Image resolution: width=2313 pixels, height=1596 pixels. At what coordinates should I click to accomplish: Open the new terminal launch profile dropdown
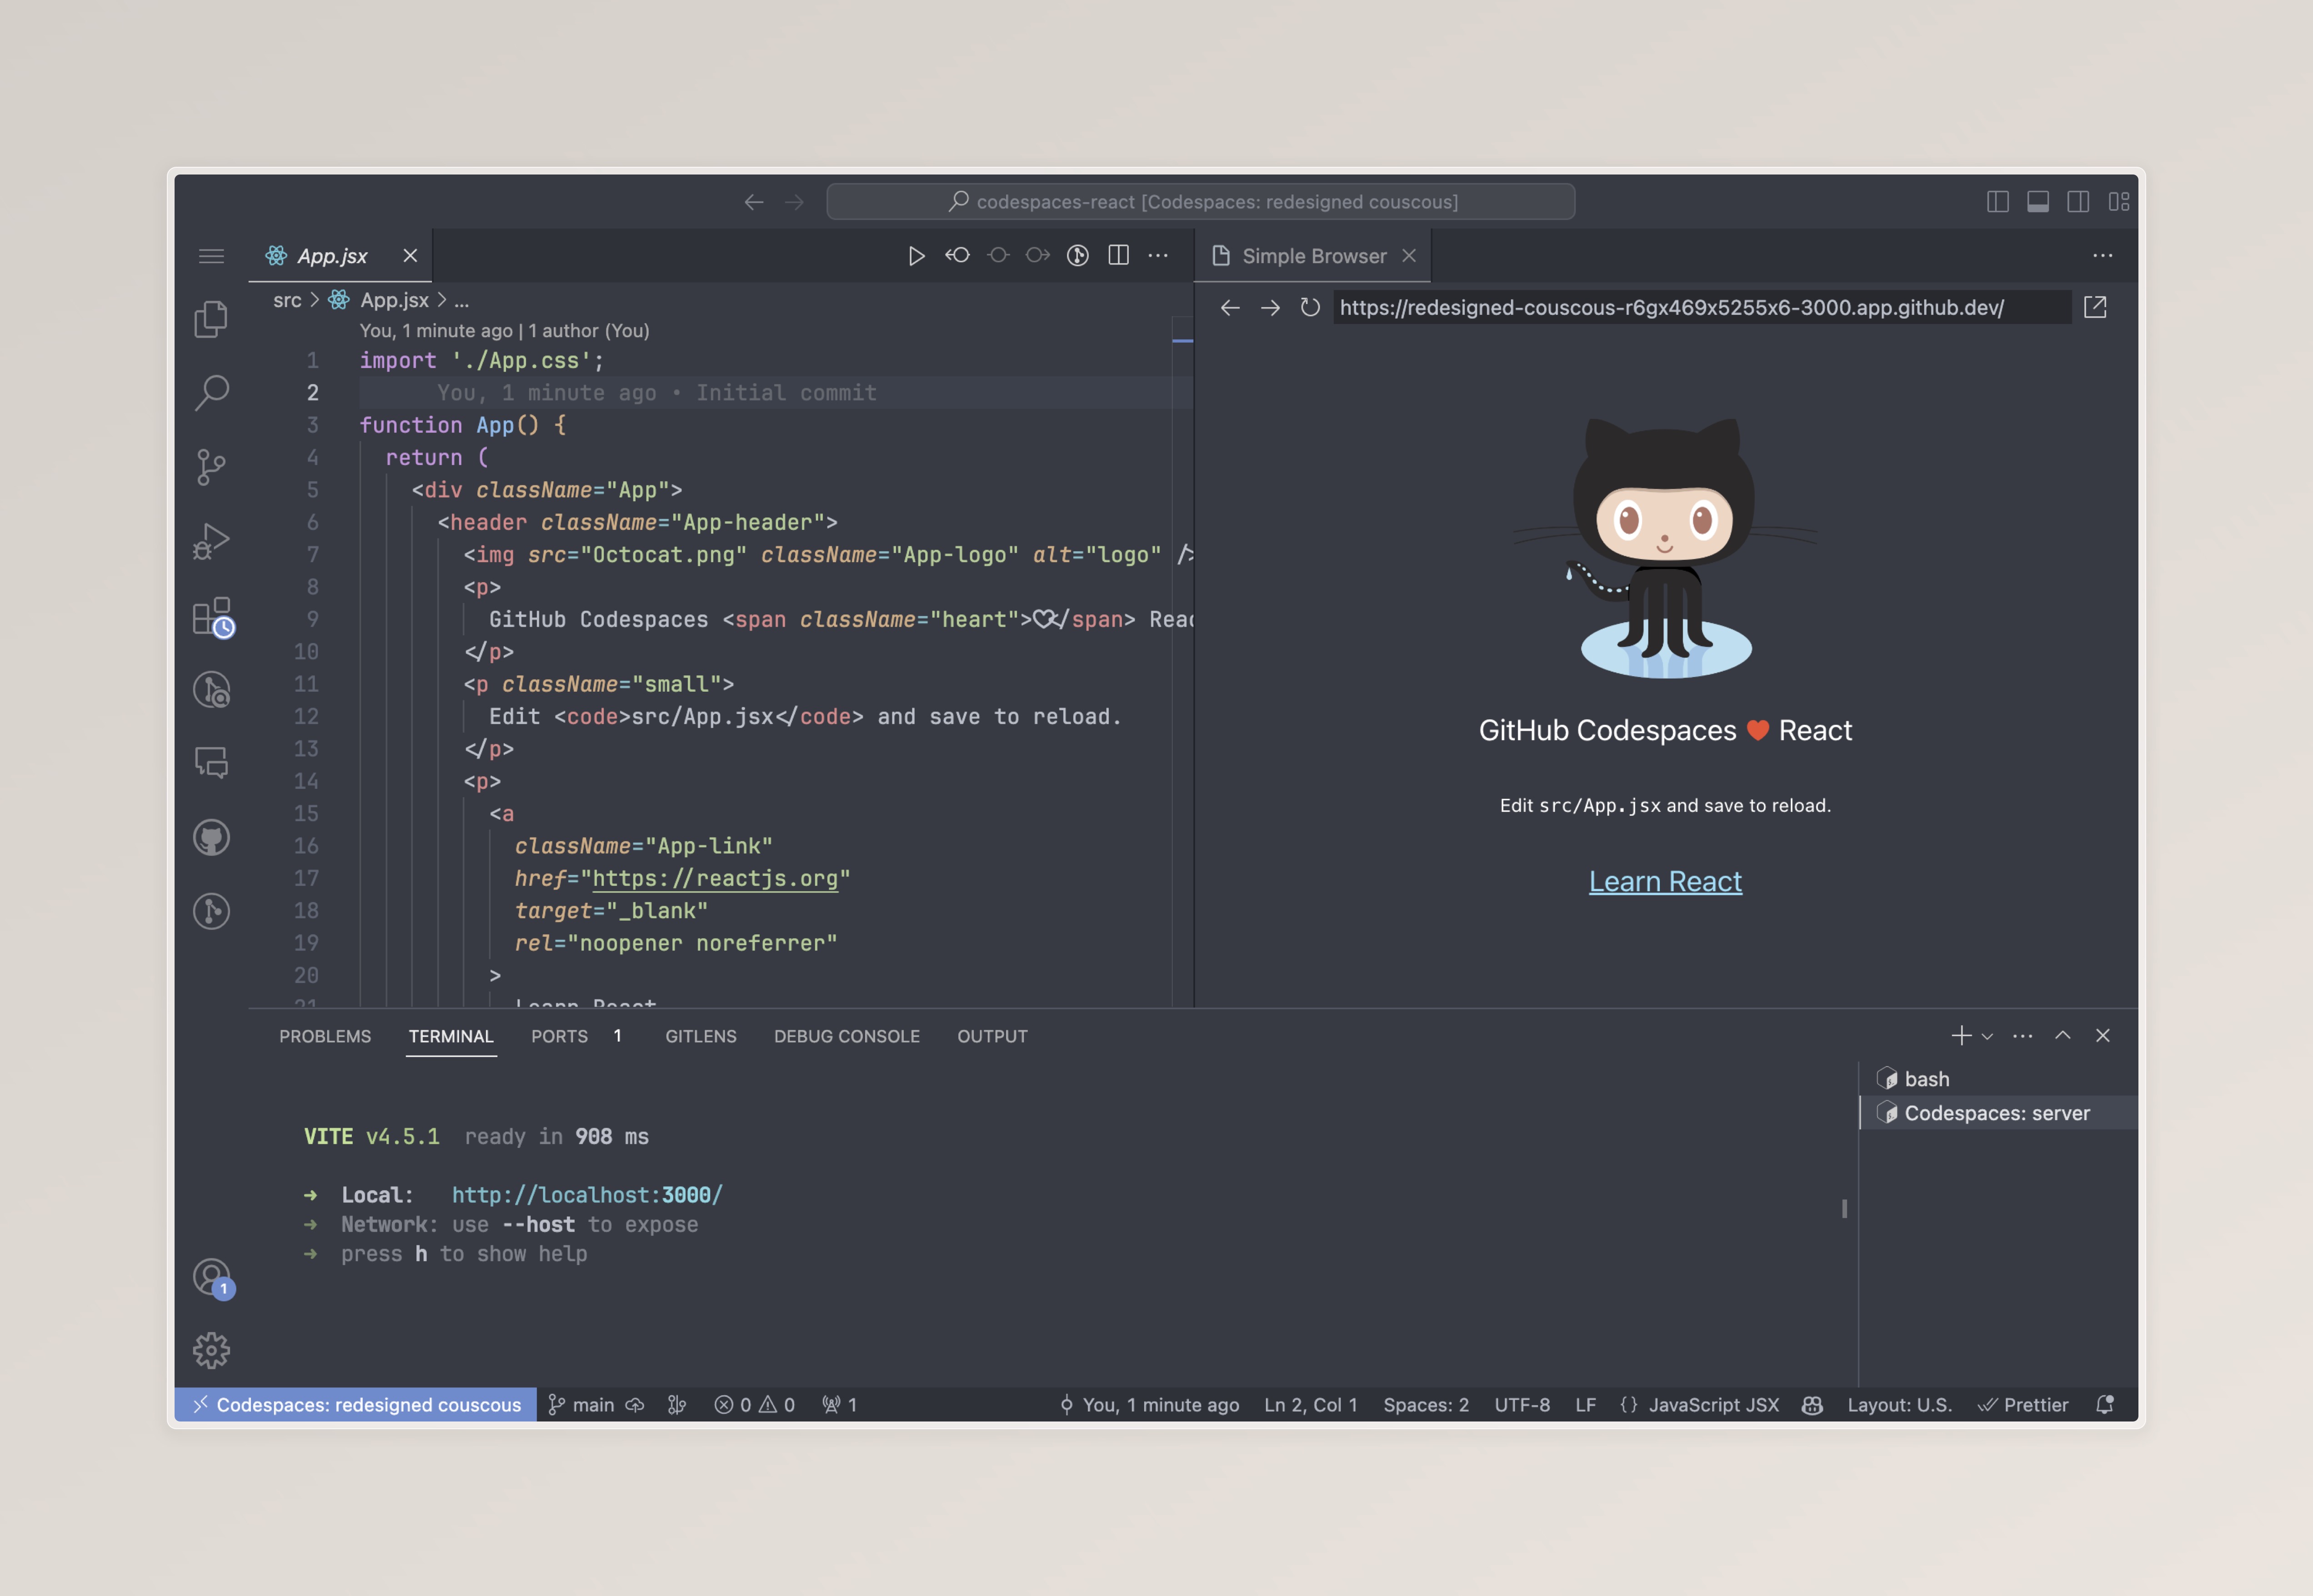tap(1988, 1037)
